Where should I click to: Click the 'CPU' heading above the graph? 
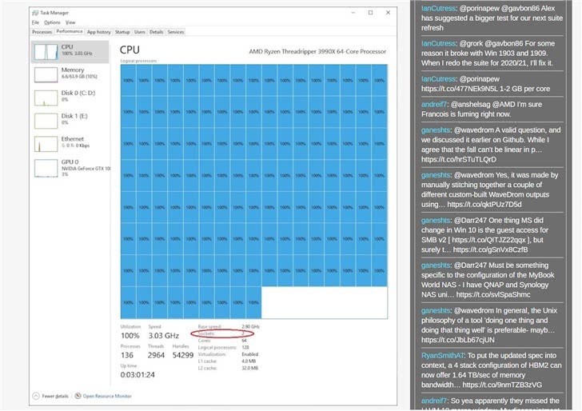click(x=130, y=50)
